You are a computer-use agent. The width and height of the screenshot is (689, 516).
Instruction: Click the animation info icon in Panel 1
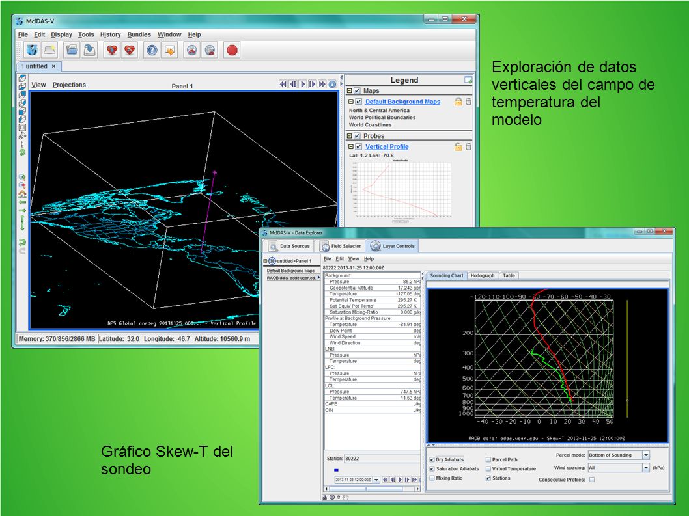pos(333,84)
